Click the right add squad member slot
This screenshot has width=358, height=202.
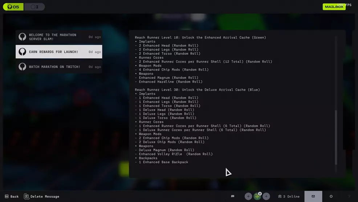pos(266,196)
